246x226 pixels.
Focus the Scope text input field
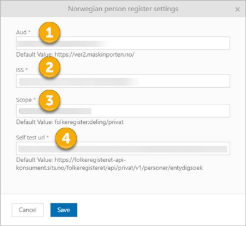click(x=123, y=111)
